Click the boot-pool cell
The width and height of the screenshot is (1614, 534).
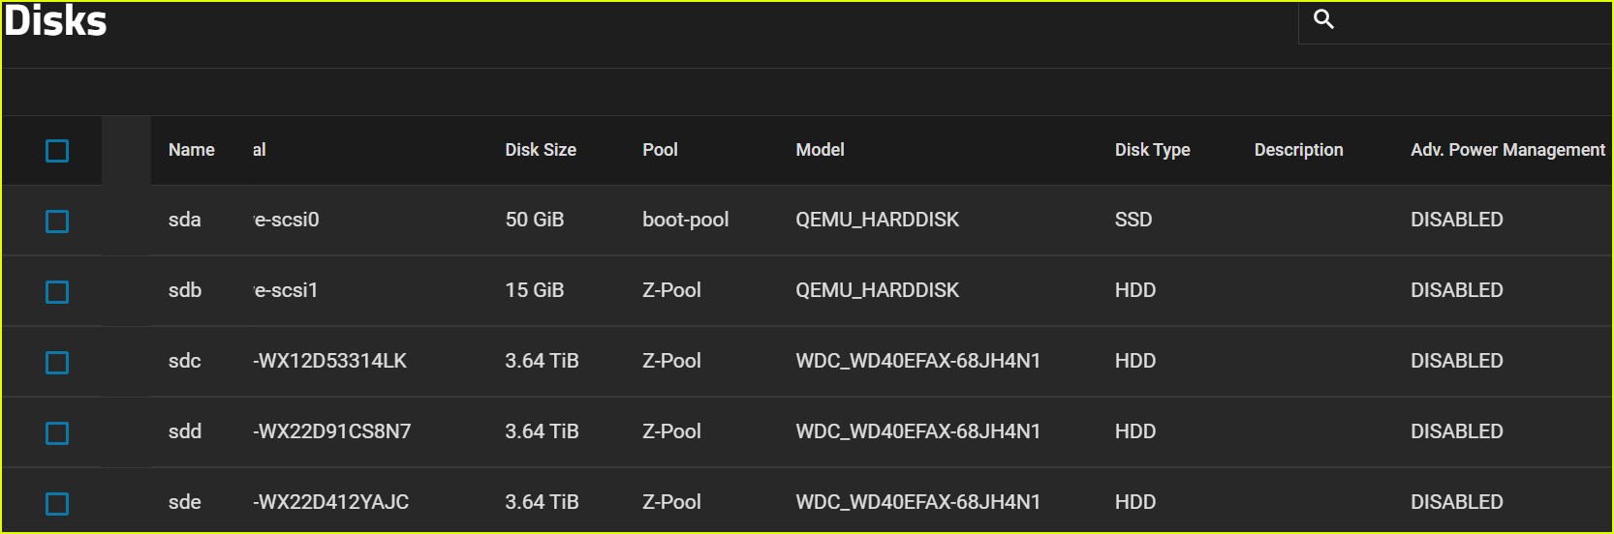[685, 220]
